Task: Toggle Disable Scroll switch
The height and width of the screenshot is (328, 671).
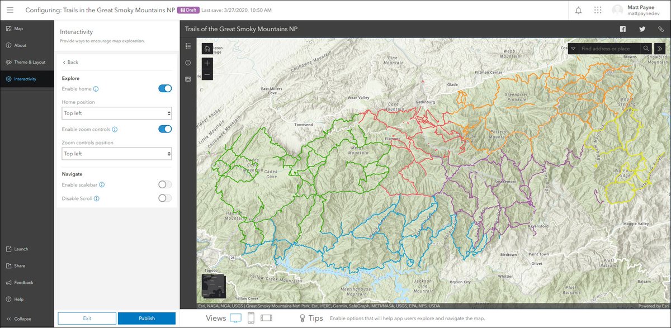Action: coord(165,198)
